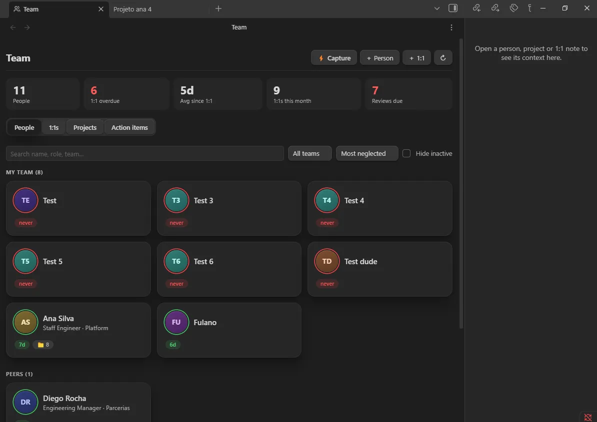Open the Projects tab
Viewport: 597px width, 422px height.
(x=85, y=127)
